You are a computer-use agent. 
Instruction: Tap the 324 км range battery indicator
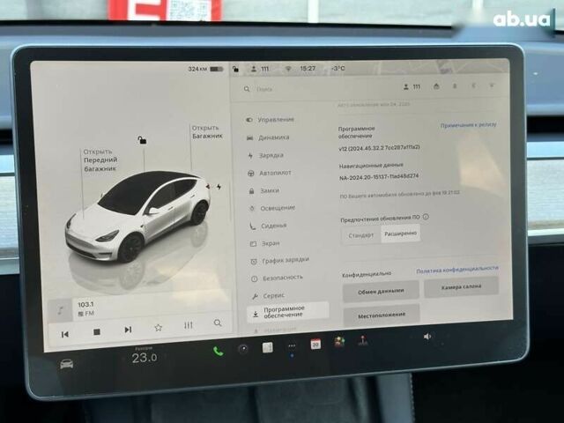tap(205, 69)
